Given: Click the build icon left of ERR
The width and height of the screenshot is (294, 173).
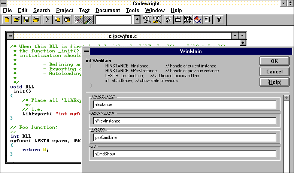Looking at the screenshot, I should 178,20.
